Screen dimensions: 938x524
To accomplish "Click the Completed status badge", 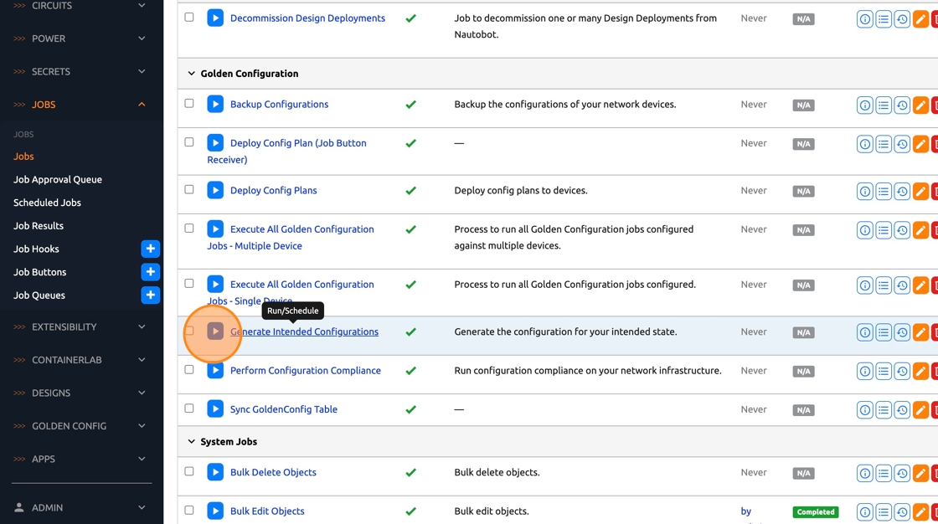I will point(816,511).
